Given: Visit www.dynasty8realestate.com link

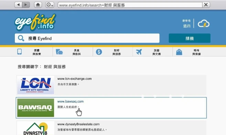Looking at the screenshot, I should (x=78, y=124).
